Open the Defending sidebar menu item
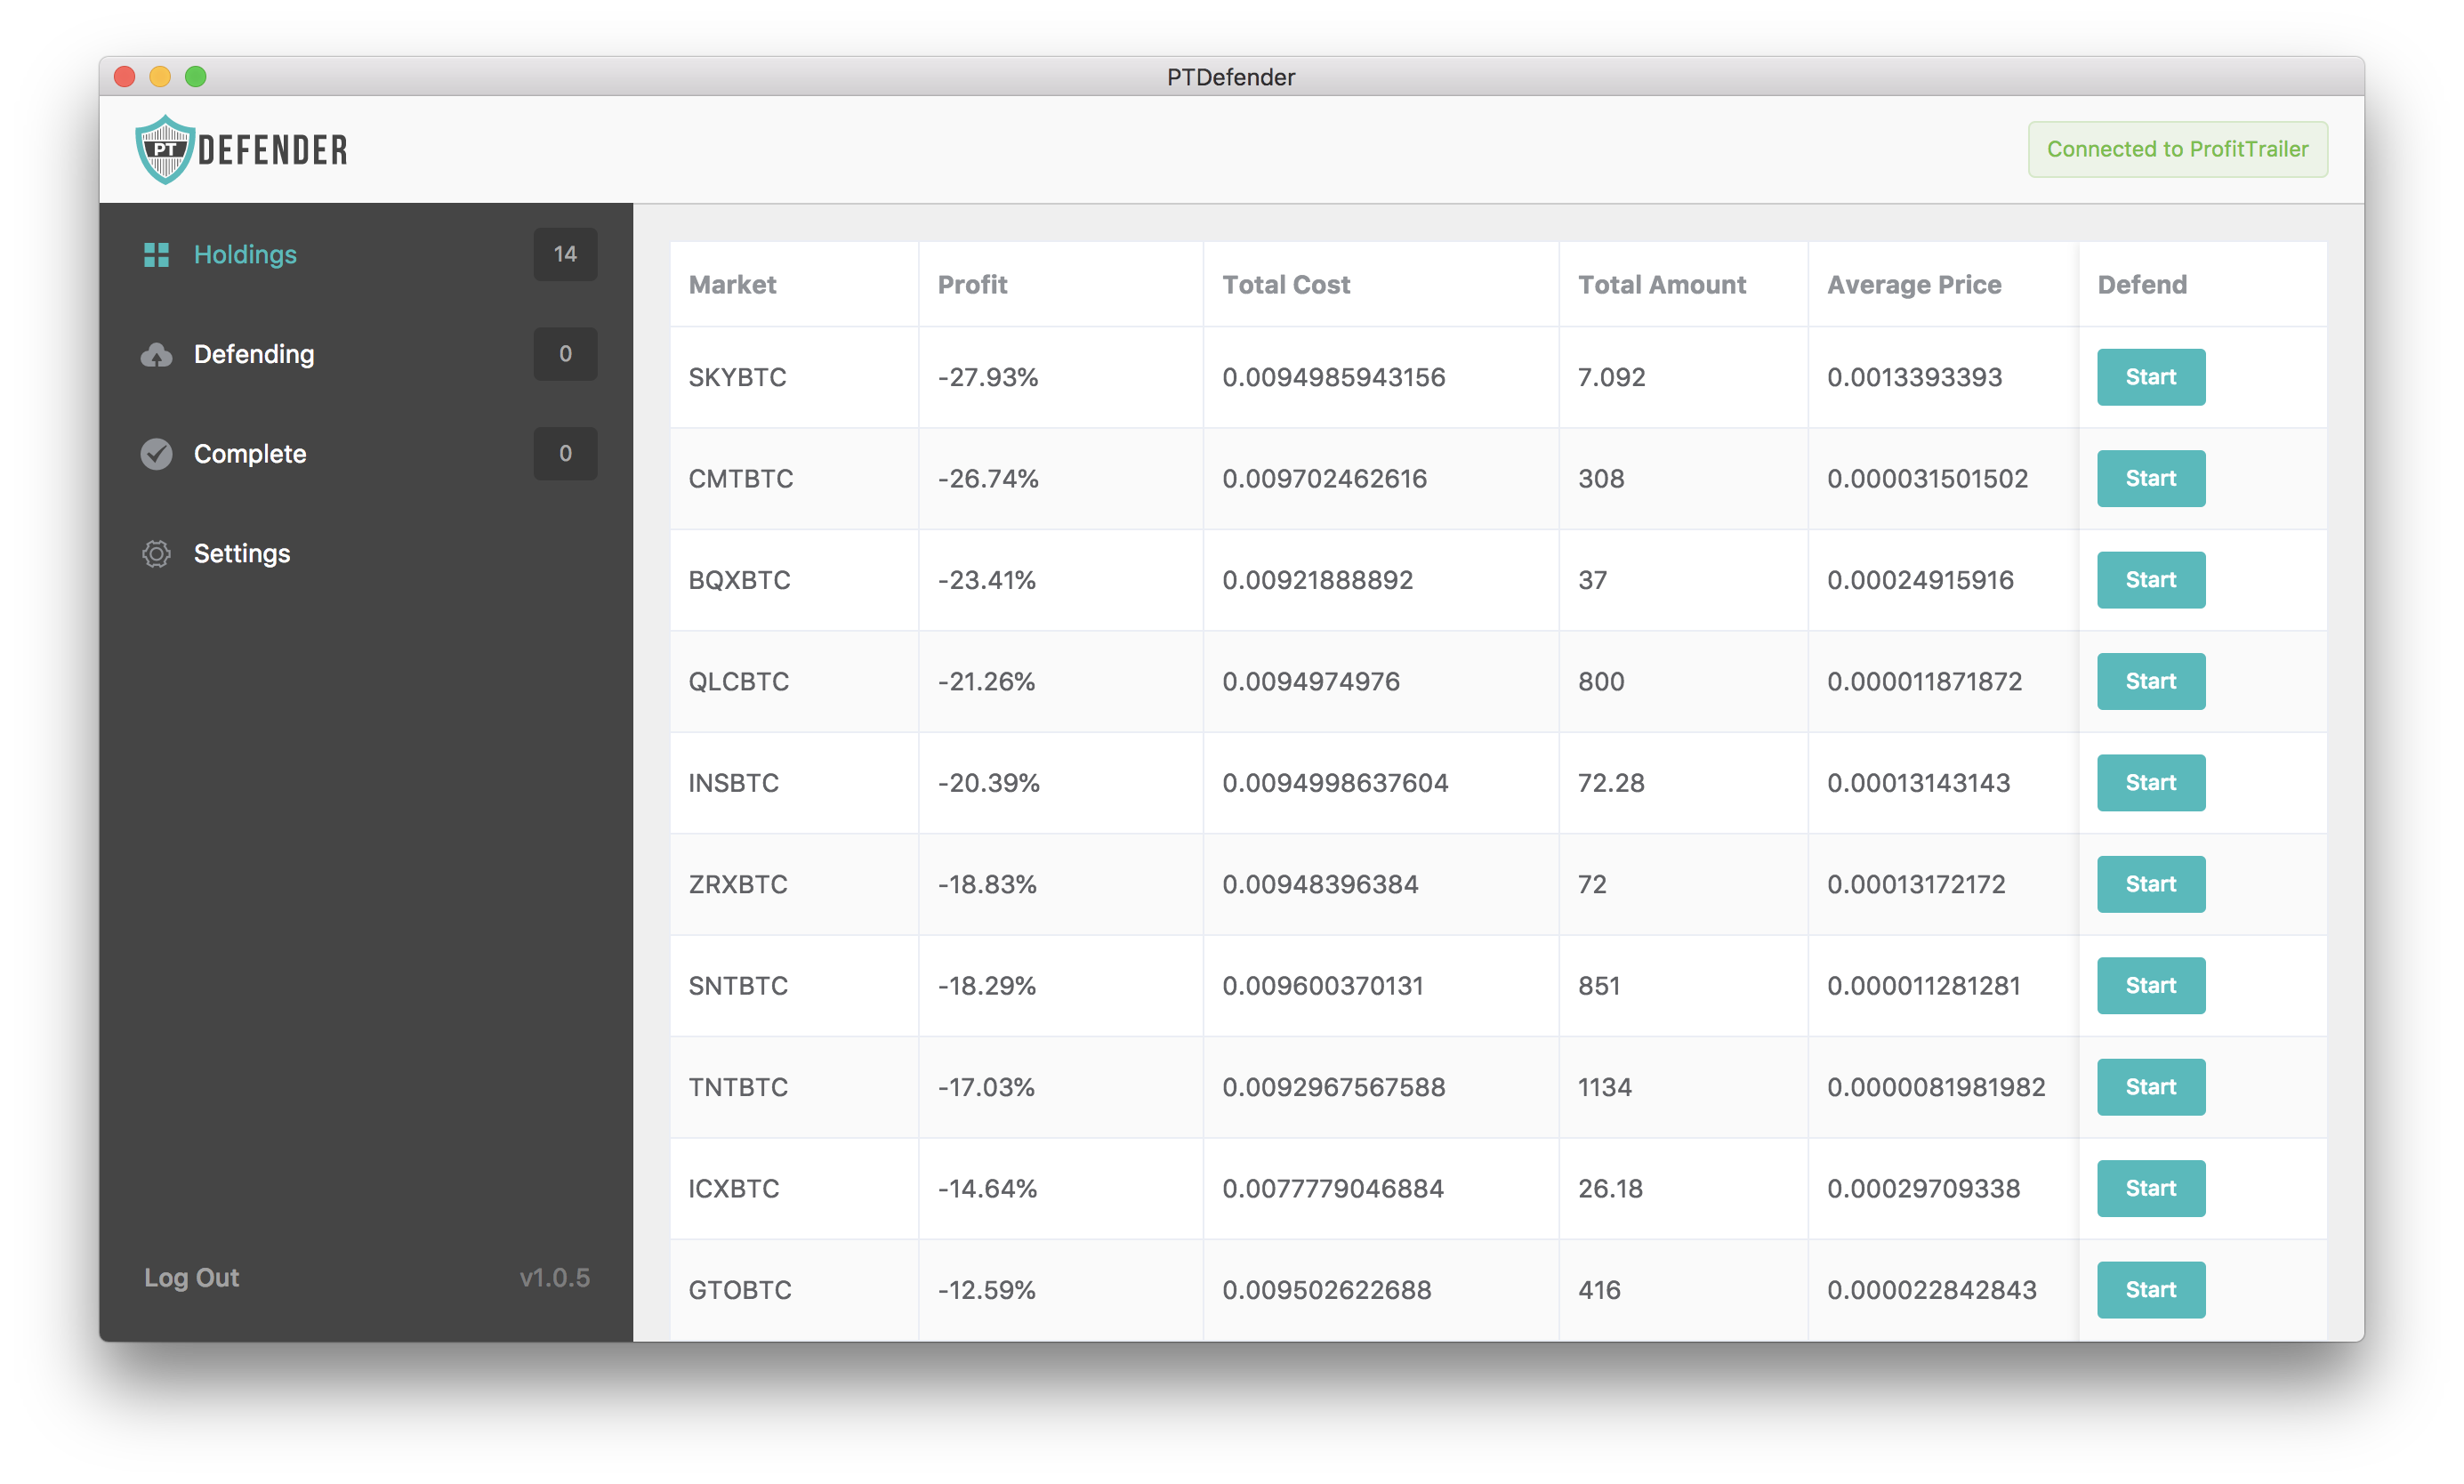 pos(254,354)
